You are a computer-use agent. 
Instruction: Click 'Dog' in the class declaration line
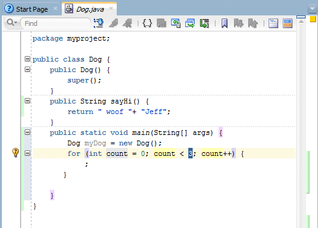tap(95, 59)
